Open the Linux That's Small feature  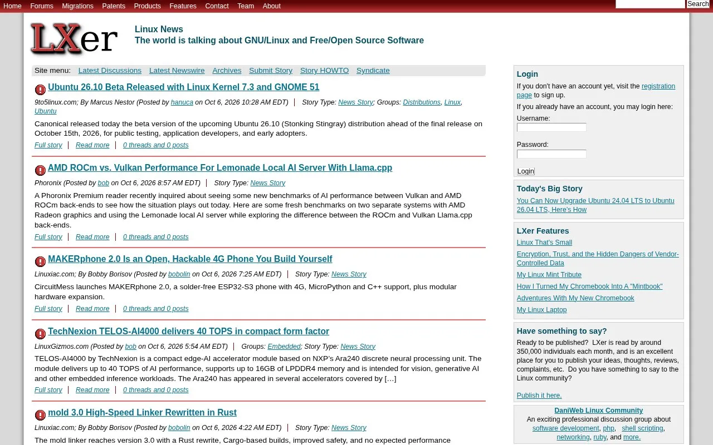(544, 243)
